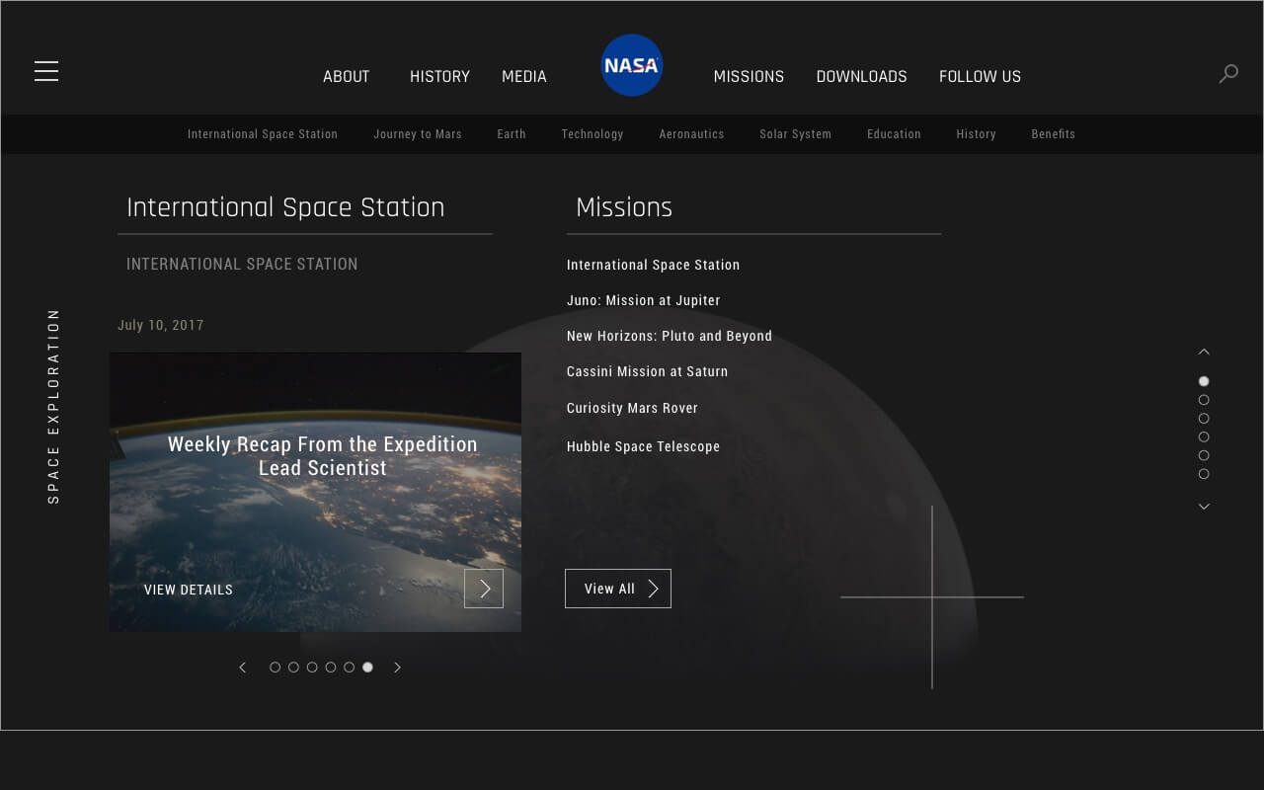Select International Space Station in sub-navigation

(263, 134)
